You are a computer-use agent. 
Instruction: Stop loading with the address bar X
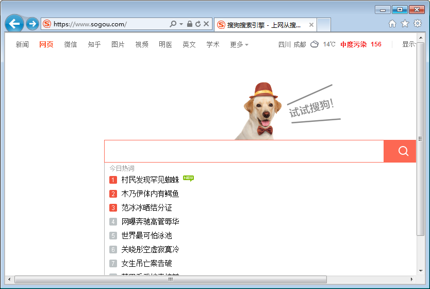[206, 24]
